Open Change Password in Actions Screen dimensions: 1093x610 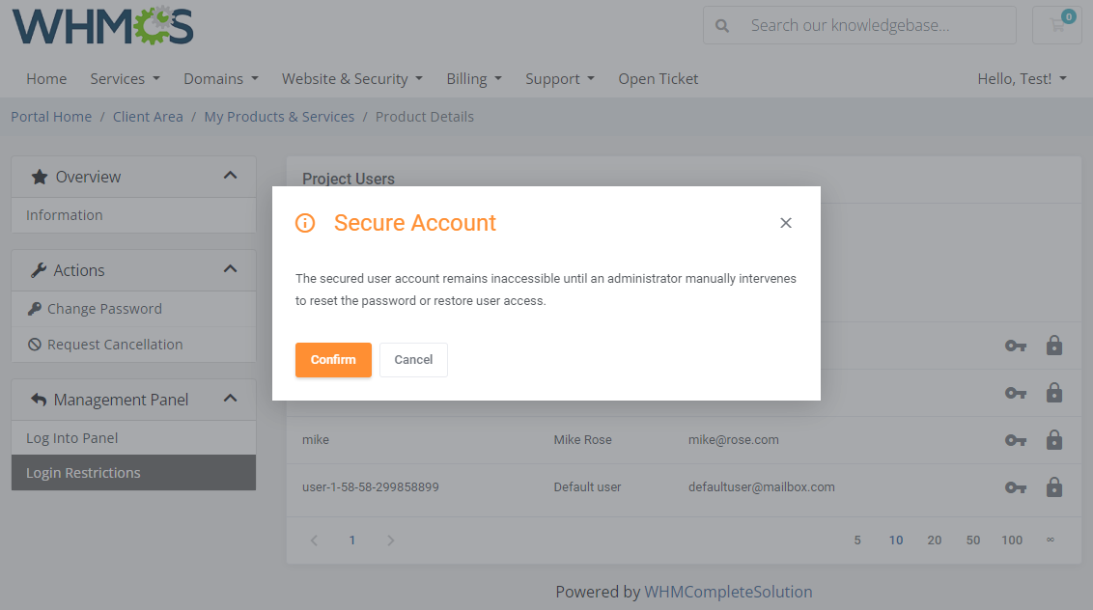pos(103,309)
